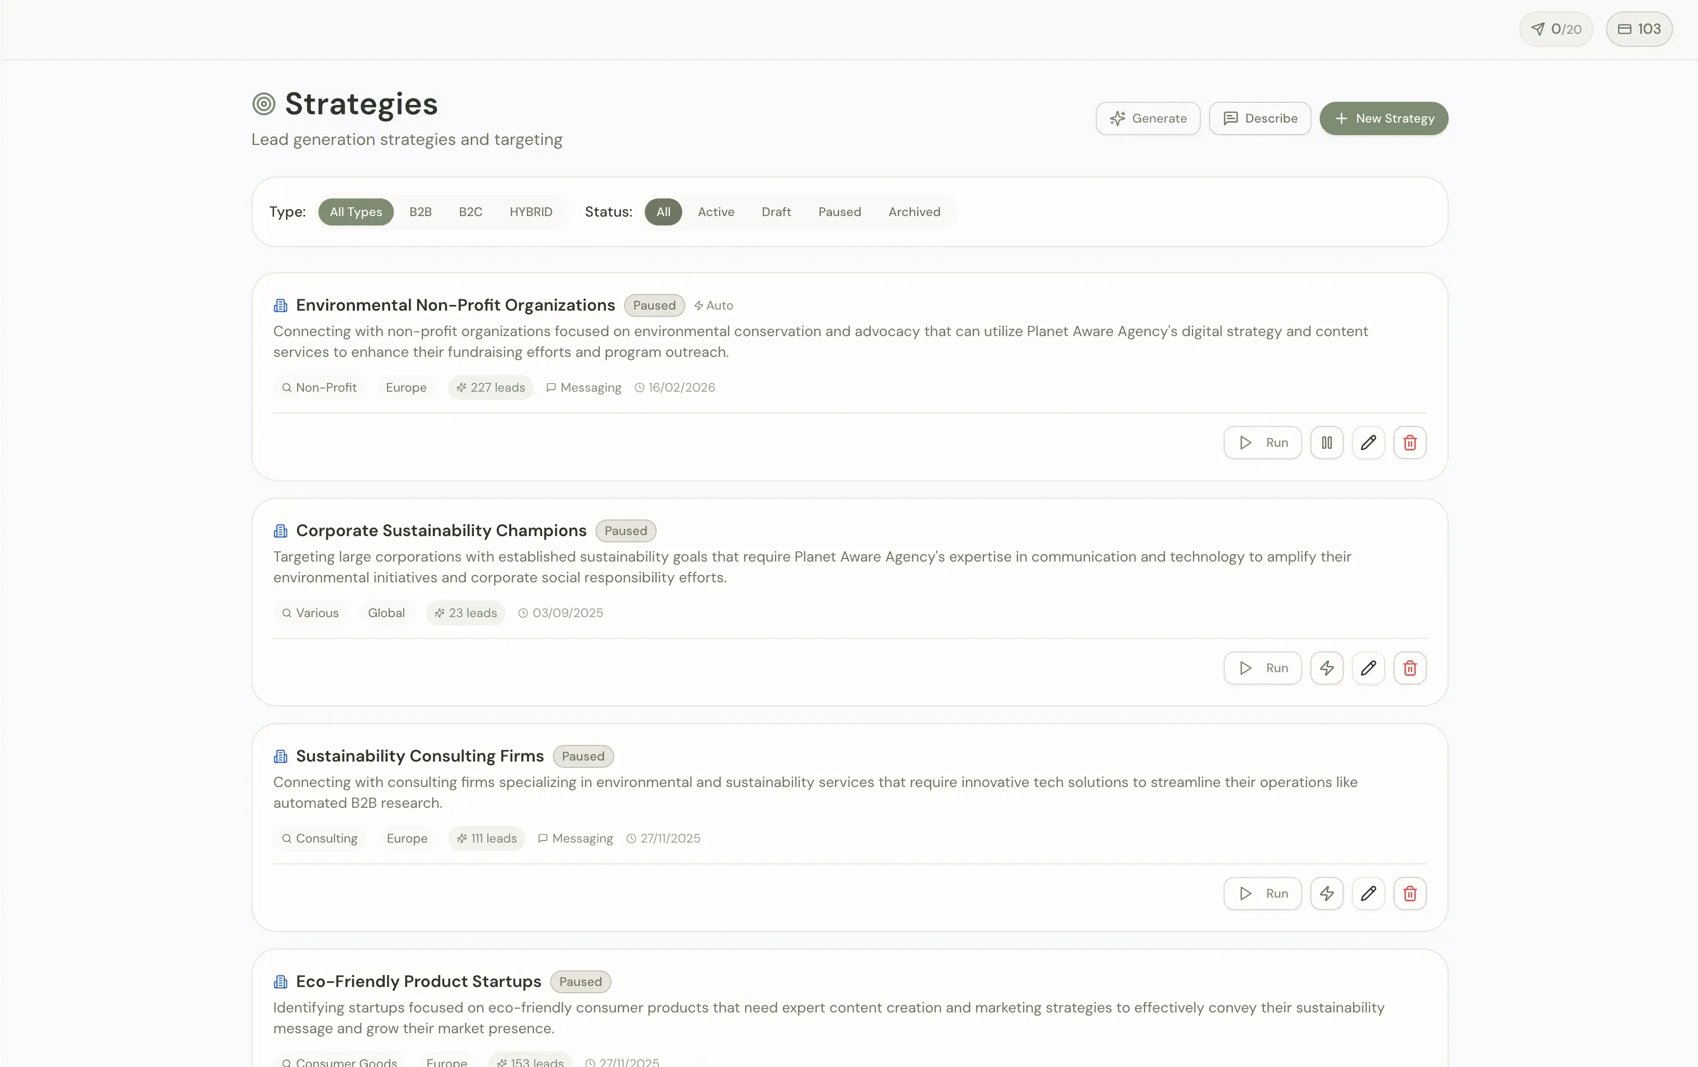The image size is (1698, 1067).
Task: Delete the Environmental Non-Profit Organizations strategy
Action: [1410, 442]
